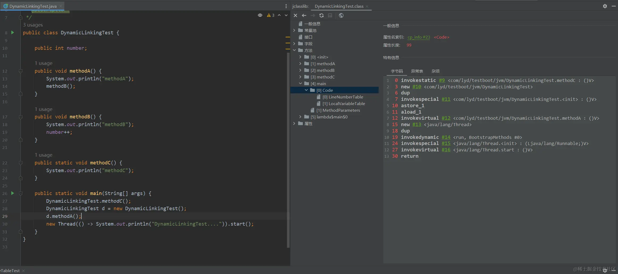Close the DynamicLinkingTest.java editor tab
This screenshot has width=618, height=274.
(61, 6)
